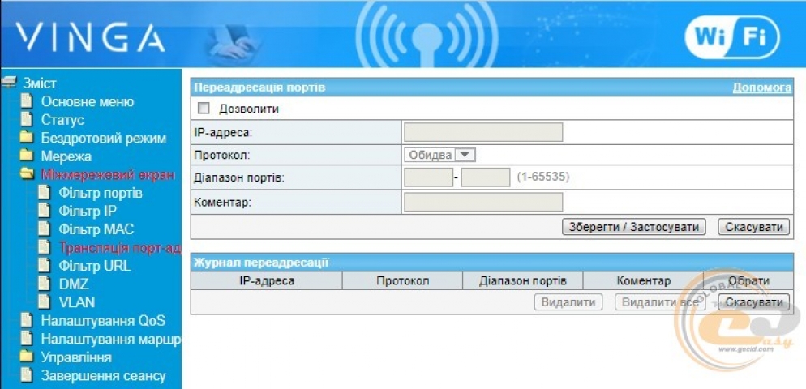Viewport: 806px width, 389px height.
Task: Click the Переадресація портів panel title
Action: tap(259, 88)
